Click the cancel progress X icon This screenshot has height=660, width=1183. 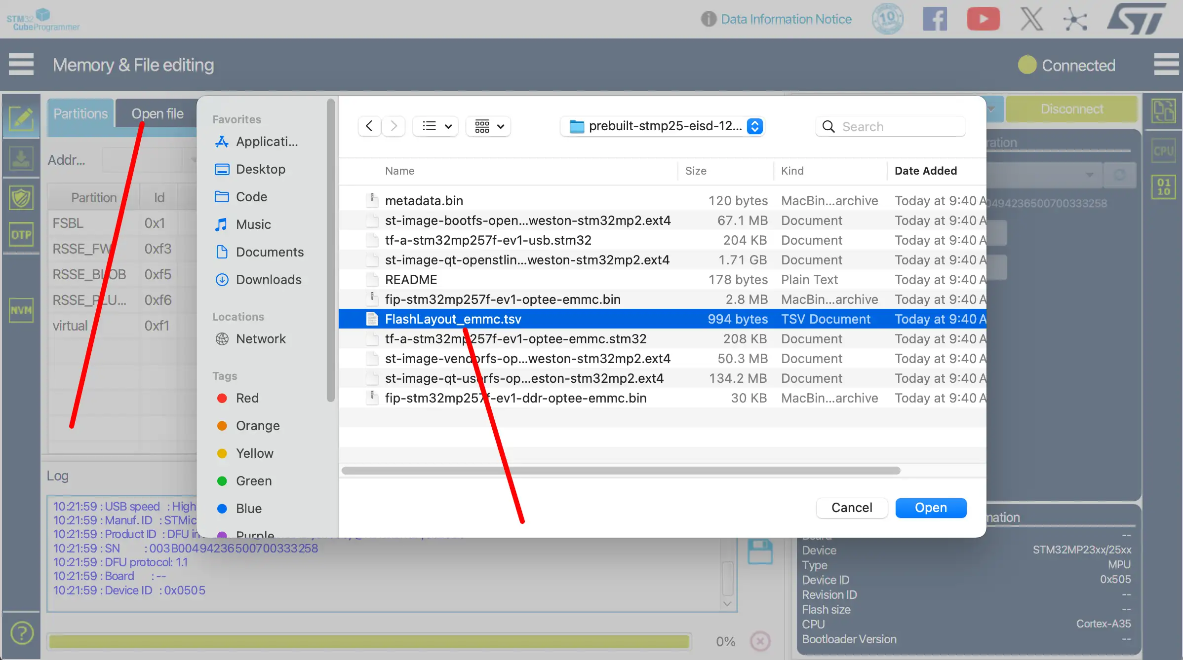coord(760,641)
